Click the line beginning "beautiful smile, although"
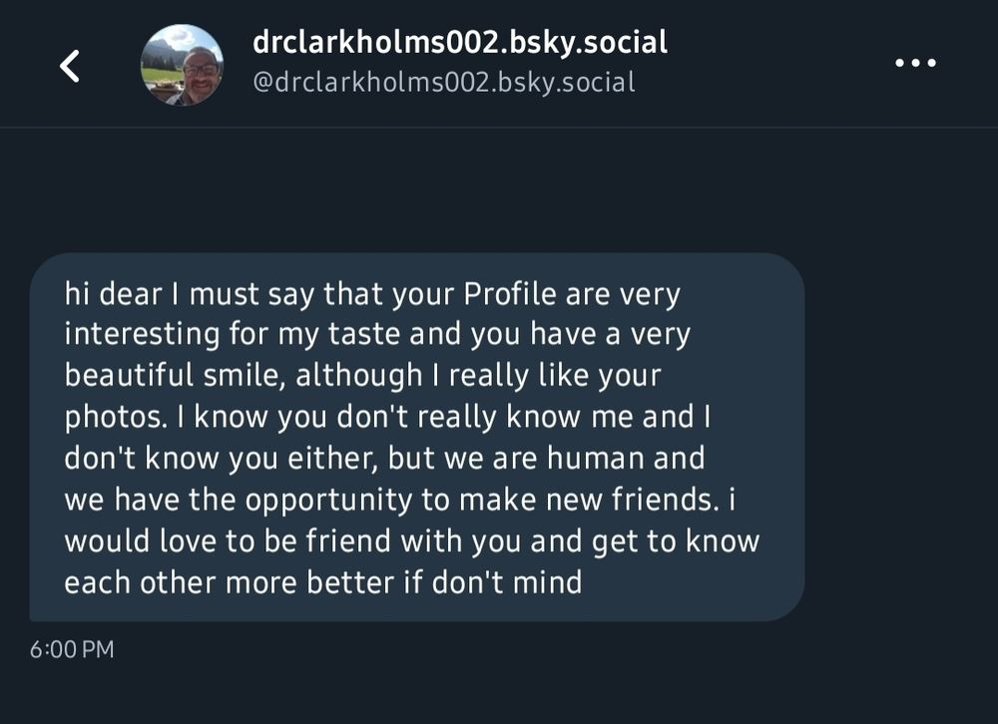 (362, 377)
